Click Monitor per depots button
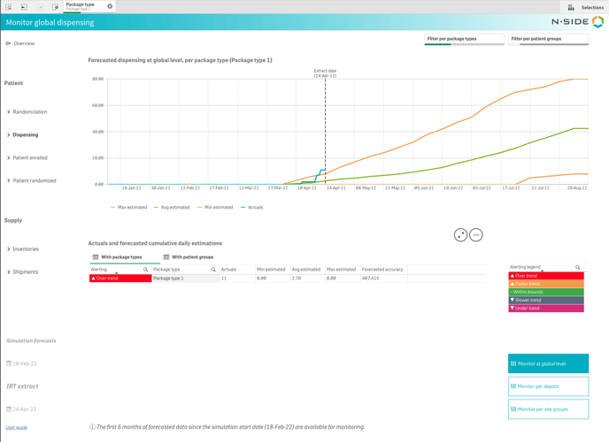Screen dimensions: 609x442 pos(548,386)
